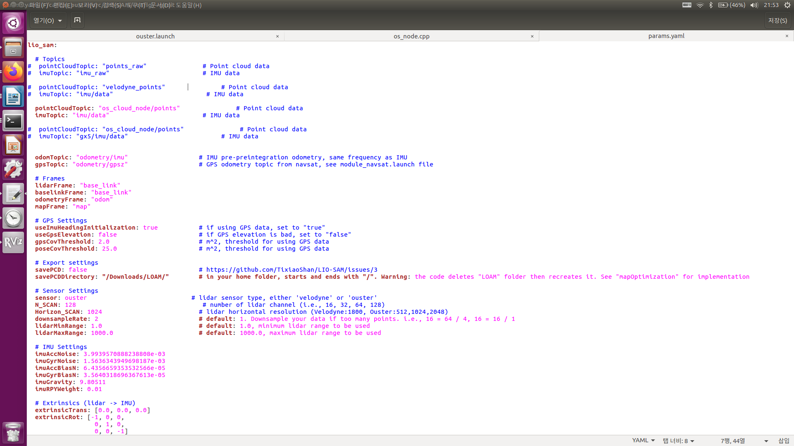Open the Files manager from the dock
The height and width of the screenshot is (446, 794).
13,47
